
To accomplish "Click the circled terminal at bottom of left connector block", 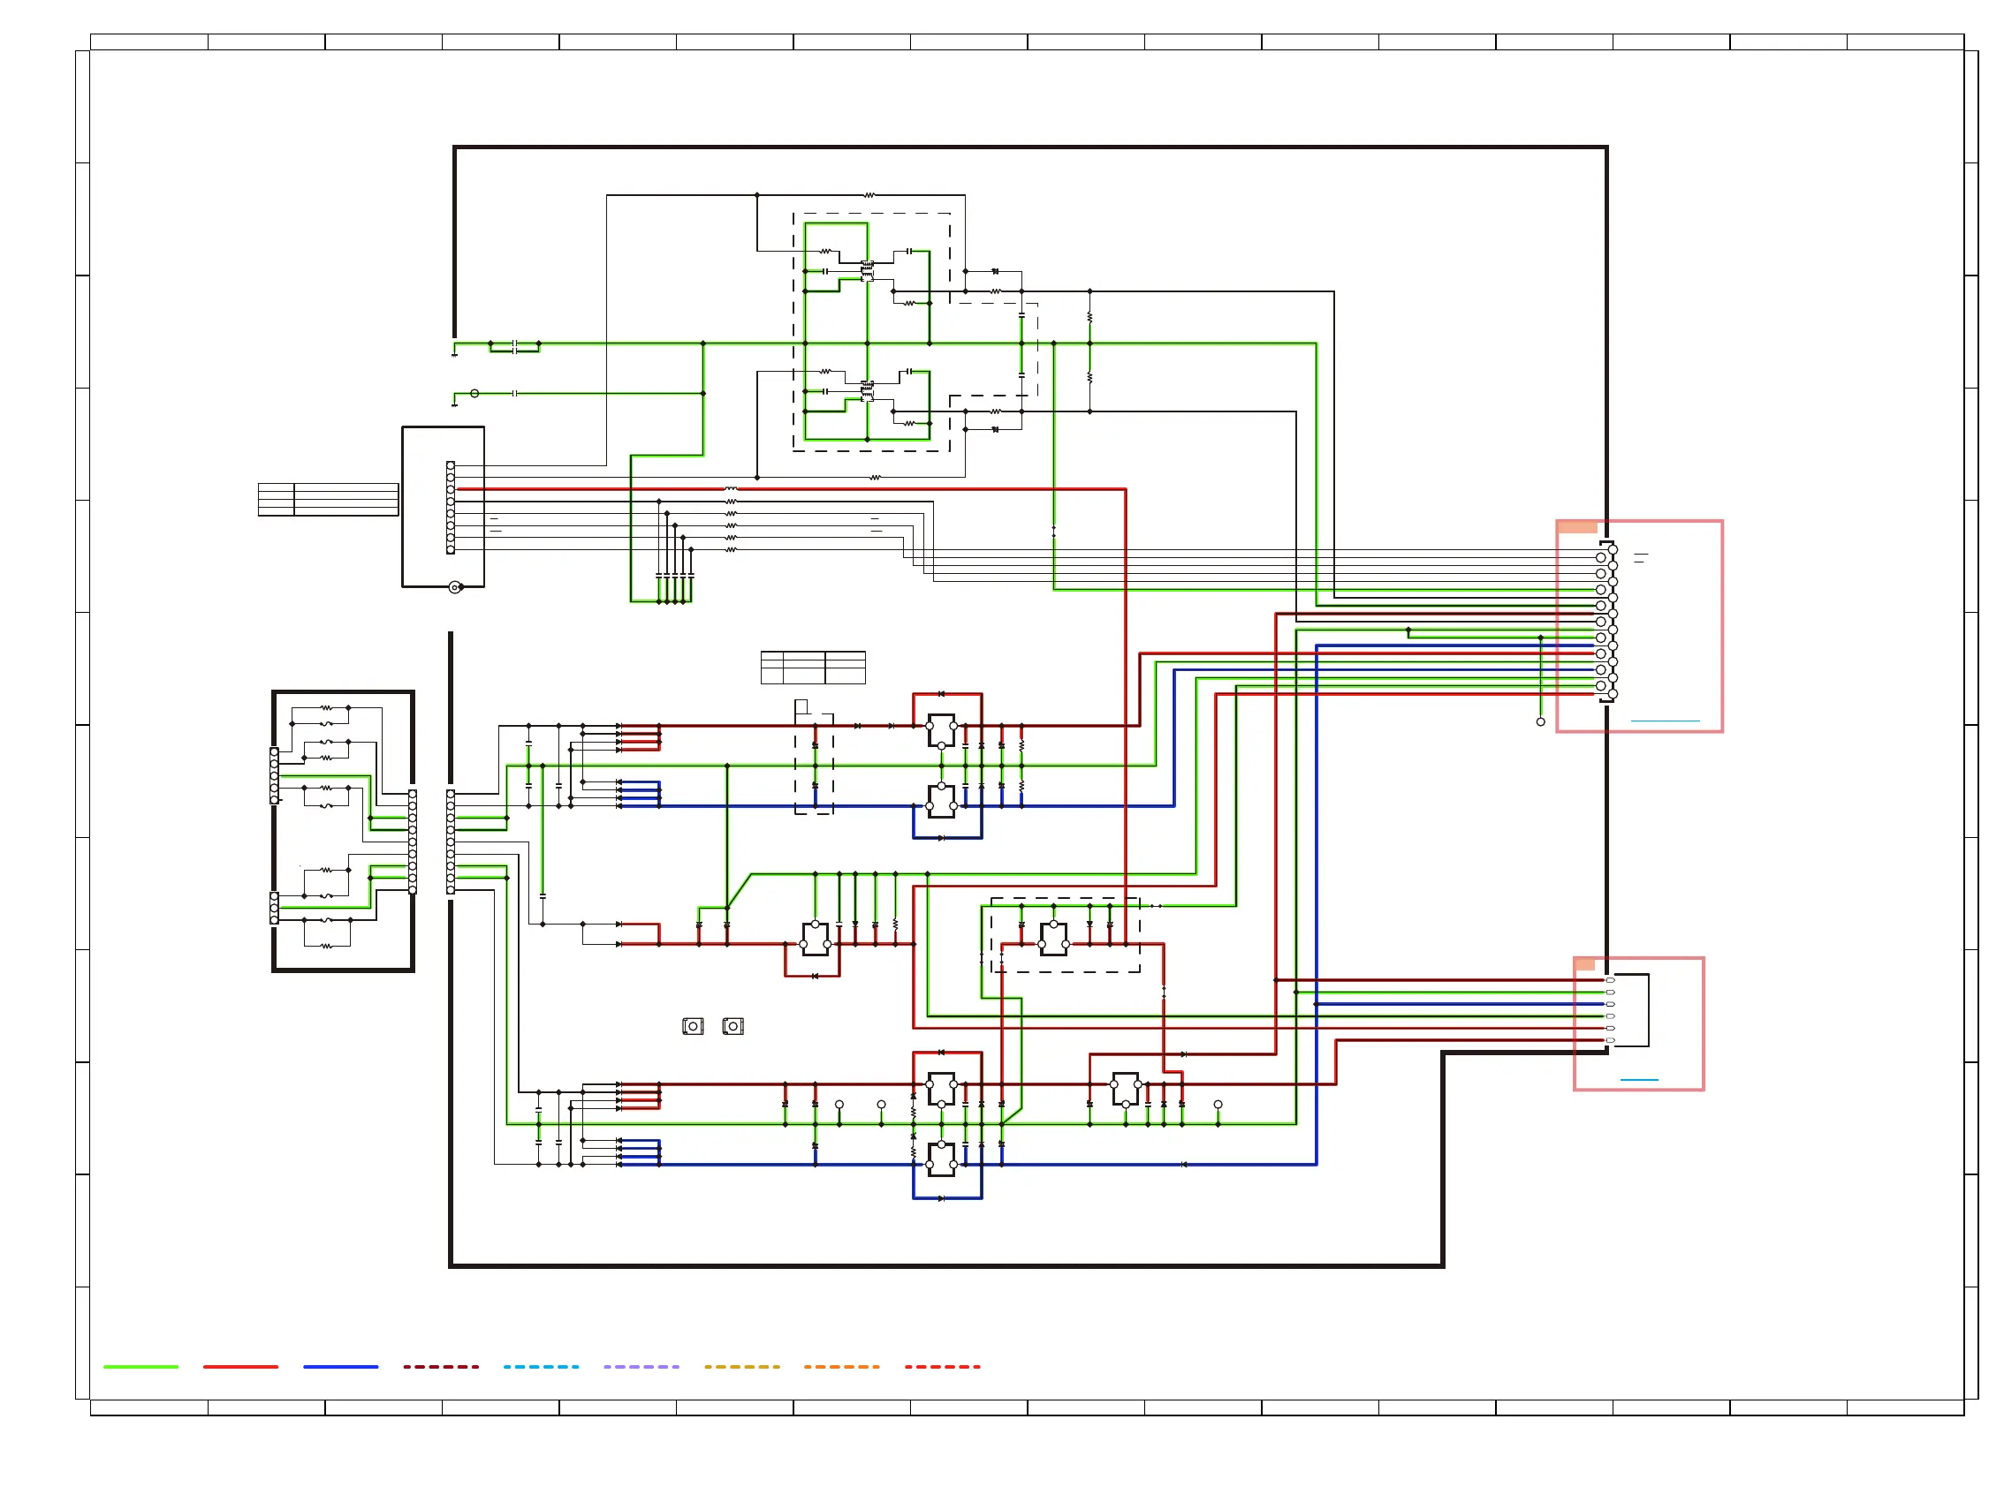I will click(455, 588).
